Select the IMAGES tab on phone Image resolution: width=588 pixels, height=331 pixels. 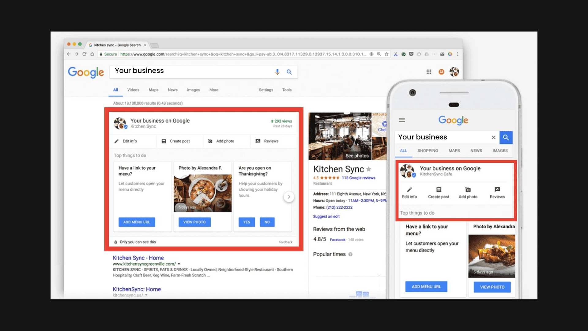[500, 151]
